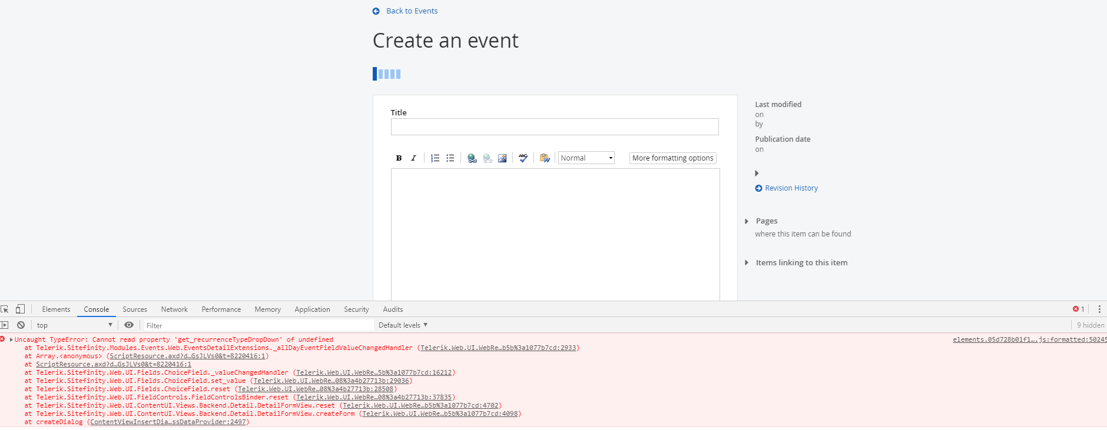Image resolution: width=1107 pixels, height=430 pixels.
Task: Run the ABC spell checker
Action: click(523, 158)
